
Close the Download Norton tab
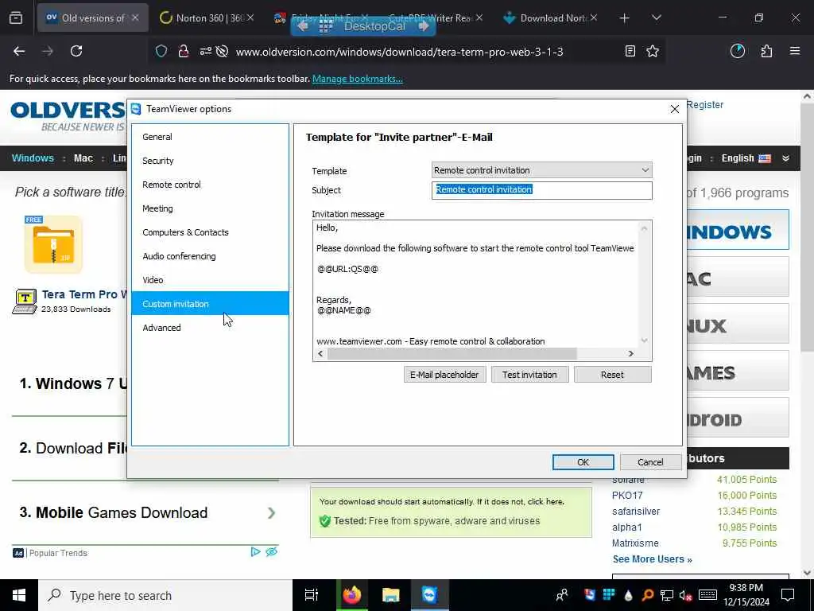(x=594, y=18)
